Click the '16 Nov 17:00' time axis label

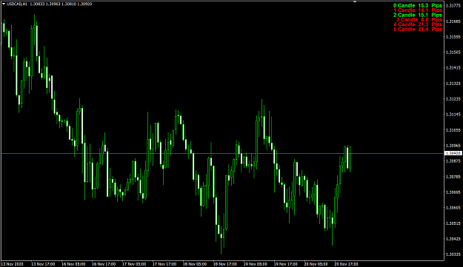point(104,264)
